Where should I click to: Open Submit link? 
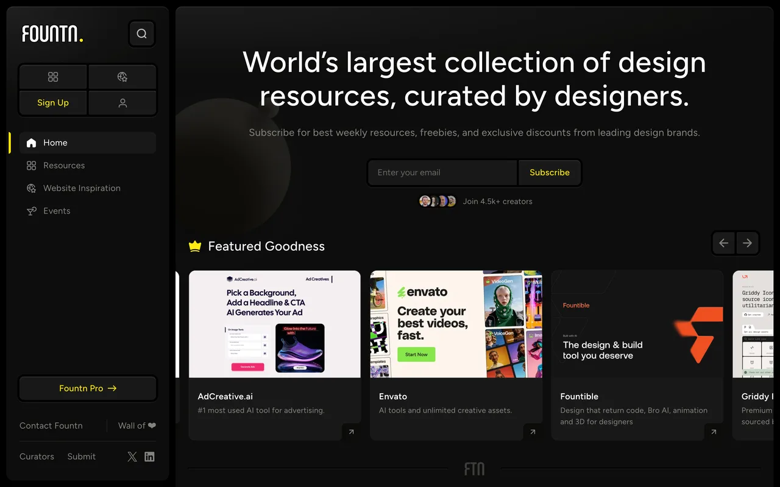pyautogui.click(x=82, y=457)
